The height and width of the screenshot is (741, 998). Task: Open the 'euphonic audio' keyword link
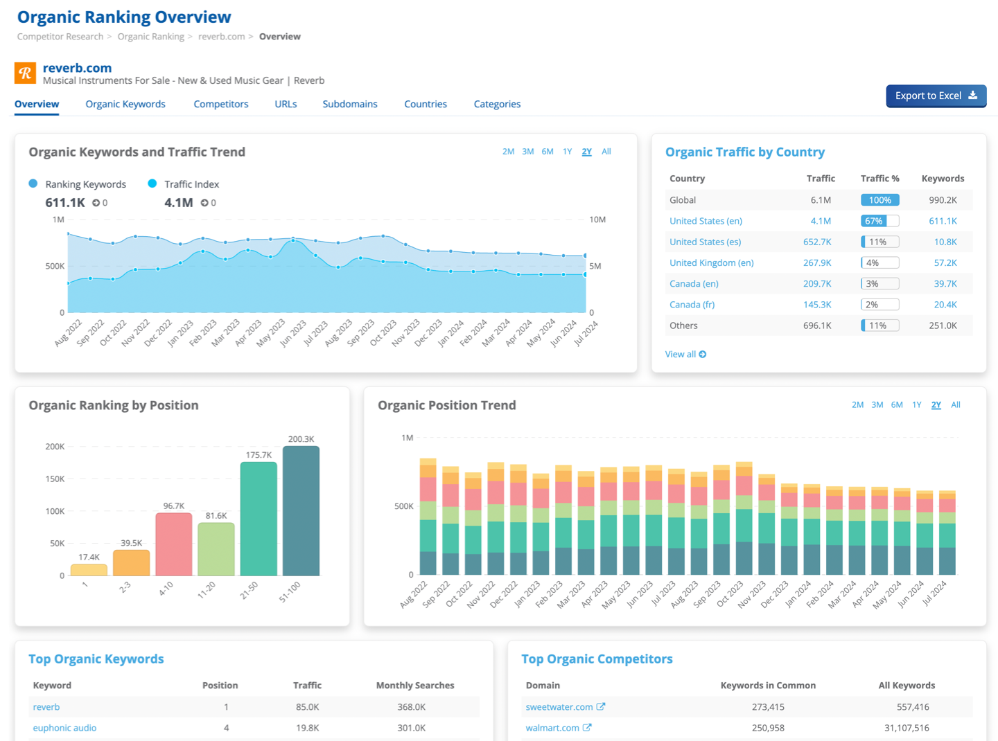pyautogui.click(x=64, y=728)
